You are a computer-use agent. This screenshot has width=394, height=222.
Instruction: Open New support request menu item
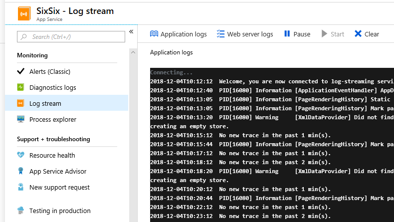[x=67, y=187]
